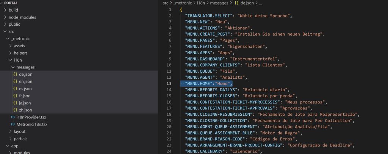Click the "TRANSLATOR.SELECT" key
Viewport: 388px width, 154px height.
[x=209, y=16]
